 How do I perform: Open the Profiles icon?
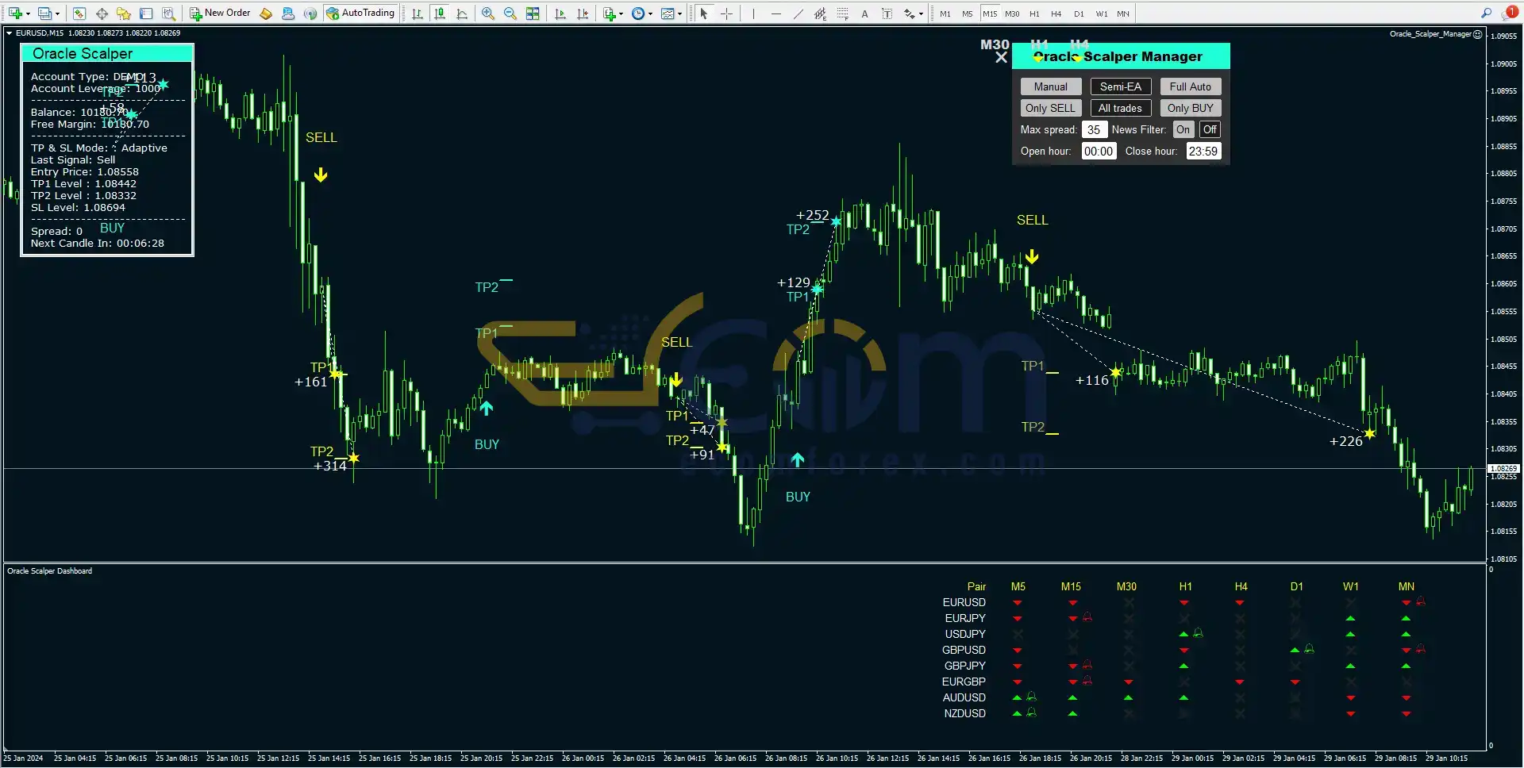tap(45, 13)
